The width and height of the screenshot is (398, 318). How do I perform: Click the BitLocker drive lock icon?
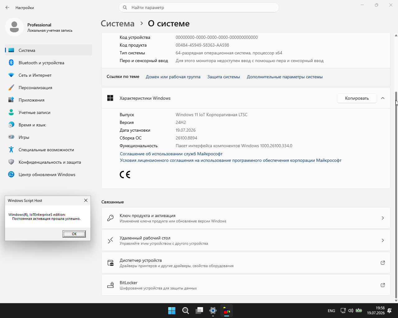[x=110, y=285]
